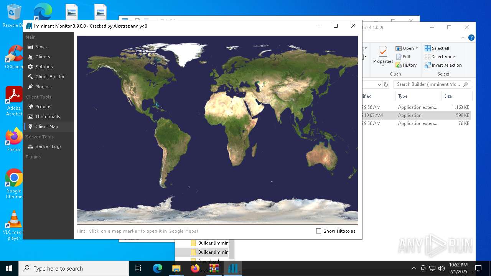Open address bar history dropdown in Explorer
491x276 pixels.
[x=379, y=84]
